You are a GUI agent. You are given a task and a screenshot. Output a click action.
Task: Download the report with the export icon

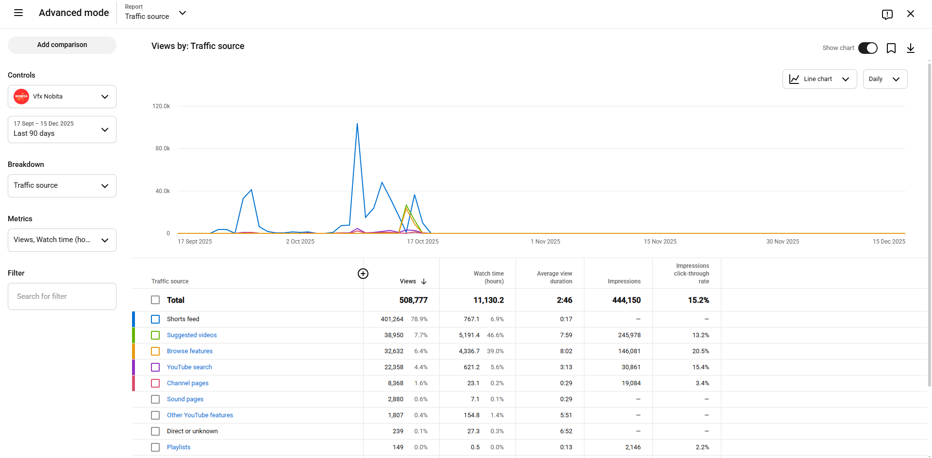pos(910,48)
